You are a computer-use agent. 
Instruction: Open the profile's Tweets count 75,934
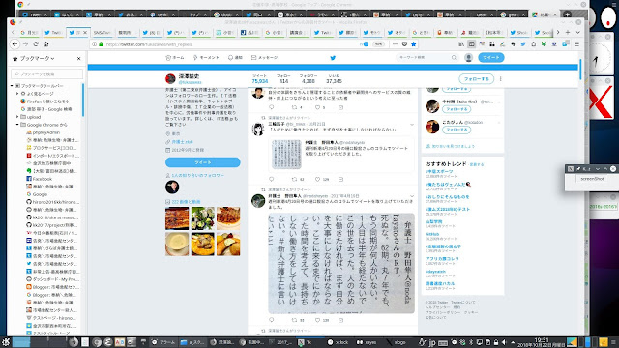click(260, 79)
